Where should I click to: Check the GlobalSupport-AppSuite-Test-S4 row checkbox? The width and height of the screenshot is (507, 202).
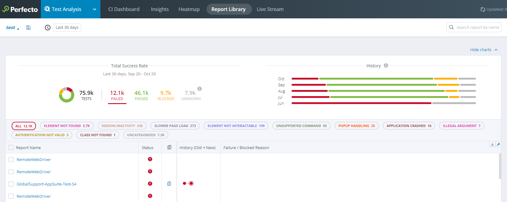[11, 184]
